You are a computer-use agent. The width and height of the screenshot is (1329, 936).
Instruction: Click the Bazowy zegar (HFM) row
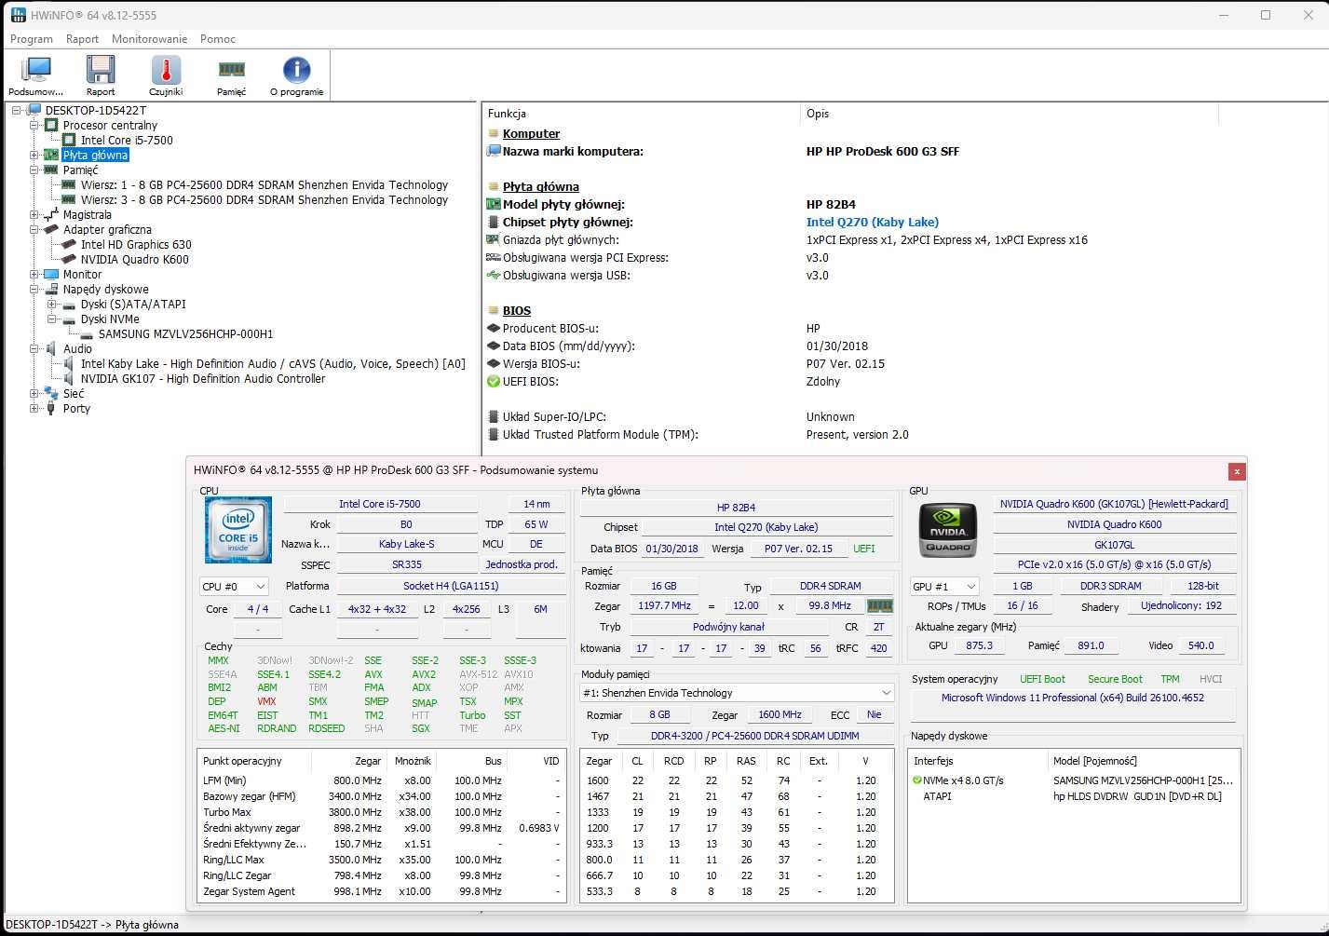381,796
